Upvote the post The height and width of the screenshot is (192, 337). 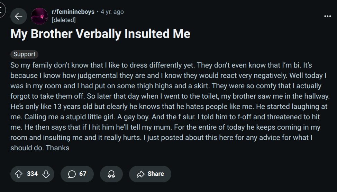[x=19, y=174]
